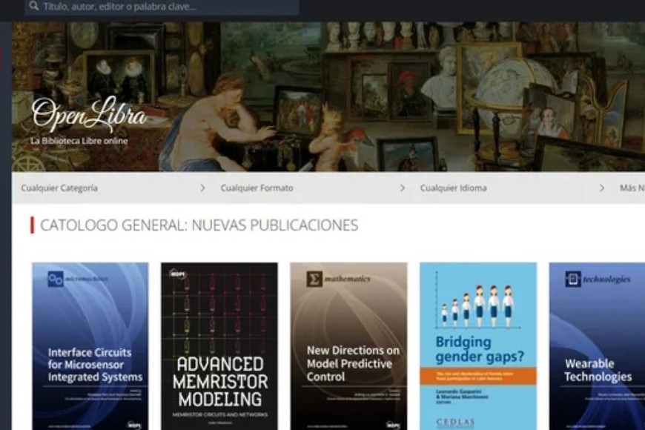
Task: Open Interface Circuits for Microsensor book cover
Action: (90, 346)
